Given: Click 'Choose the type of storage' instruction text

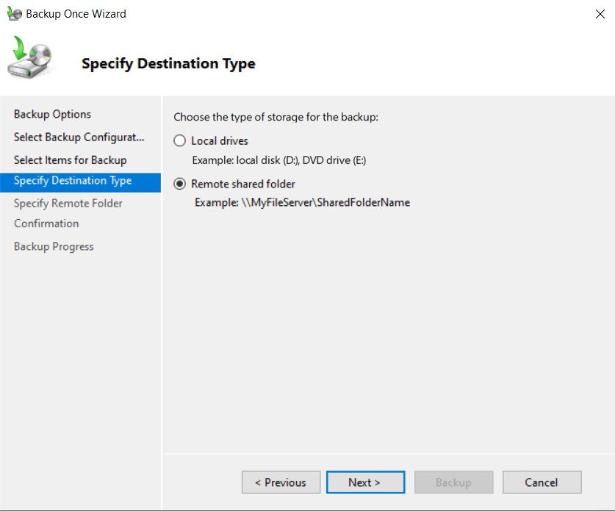Looking at the screenshot, I should [x=276, y=117].
